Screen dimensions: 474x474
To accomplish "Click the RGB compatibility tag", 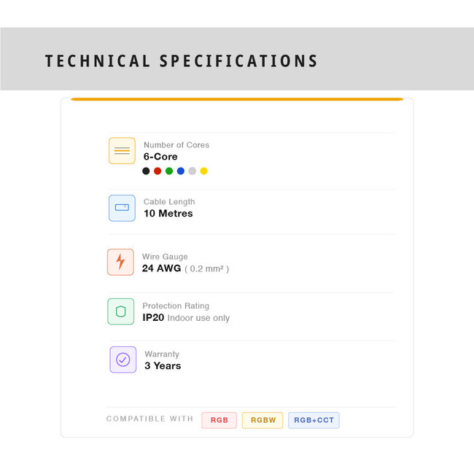I will coord(219,420).
